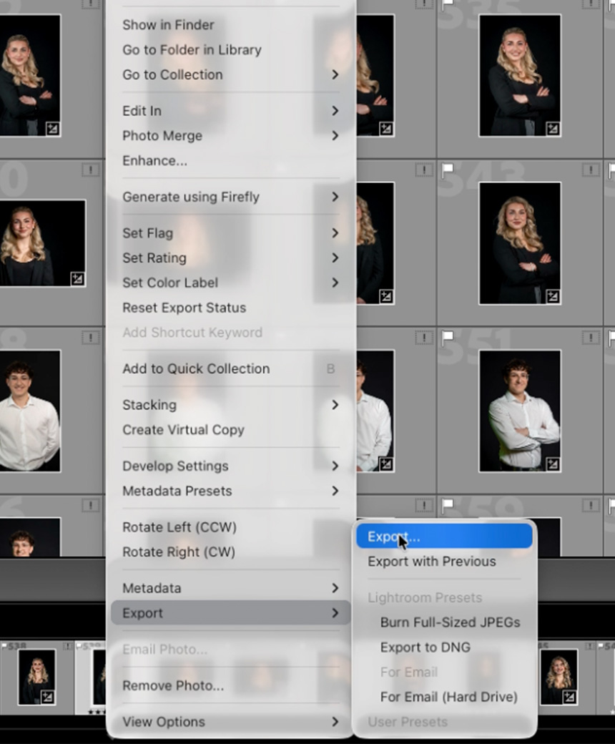Click the metadata warning badge on cell 543
The width and height of the screenshot is (615, 744).
[x=591, y=170]
